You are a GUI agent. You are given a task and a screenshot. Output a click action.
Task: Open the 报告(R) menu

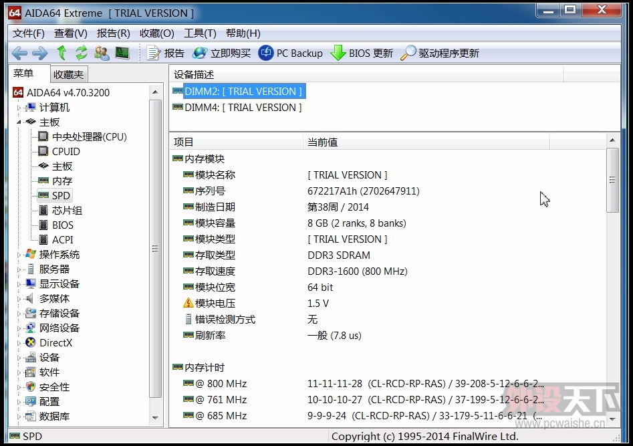[x=114, y=33]
